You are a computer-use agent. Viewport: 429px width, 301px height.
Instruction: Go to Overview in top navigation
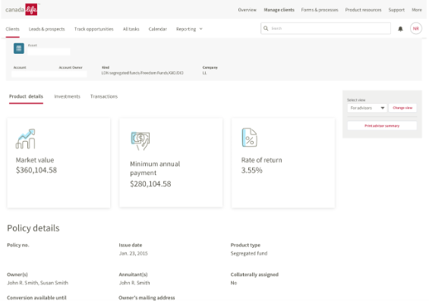click(x=247, y=10)
